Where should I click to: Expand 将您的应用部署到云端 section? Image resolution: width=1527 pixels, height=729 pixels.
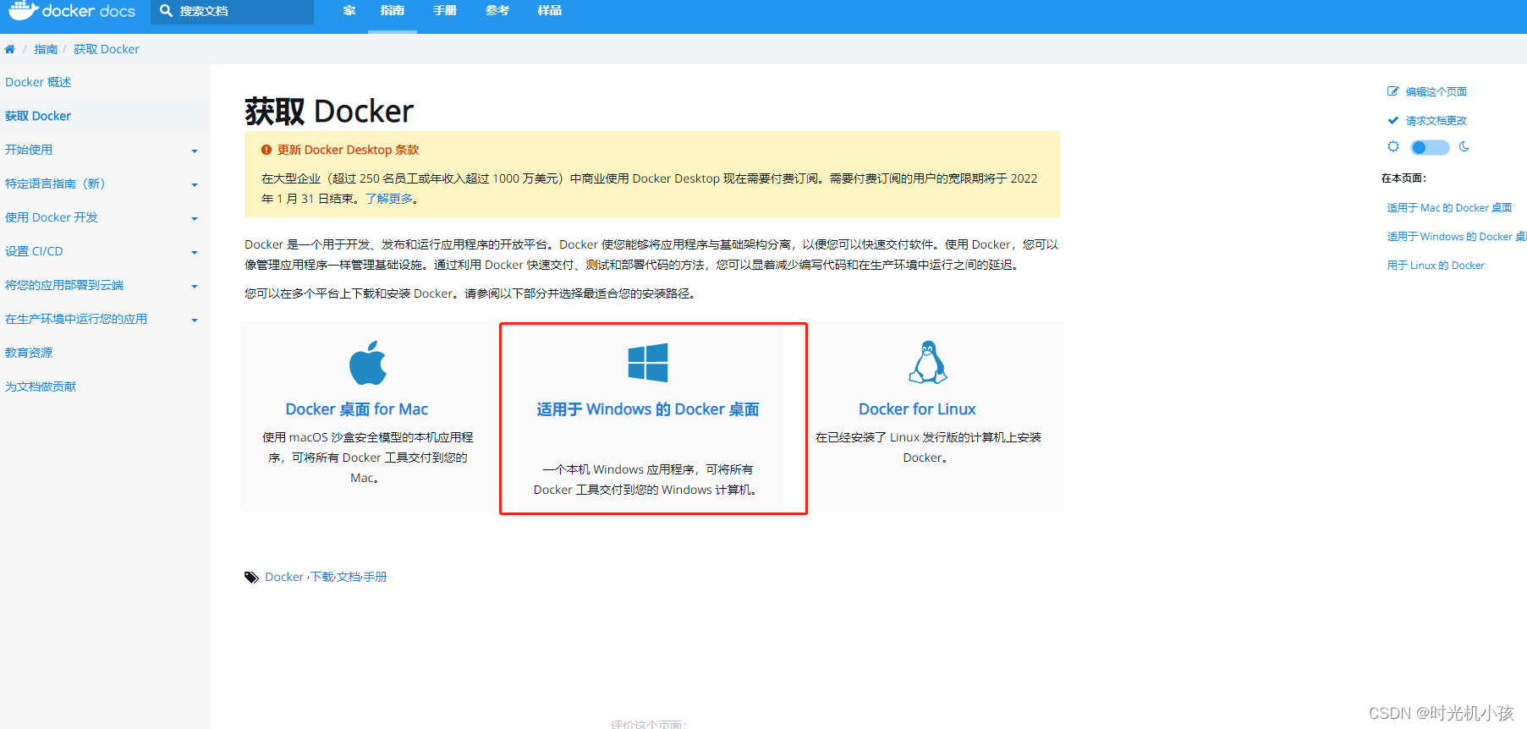pos(195,286)
